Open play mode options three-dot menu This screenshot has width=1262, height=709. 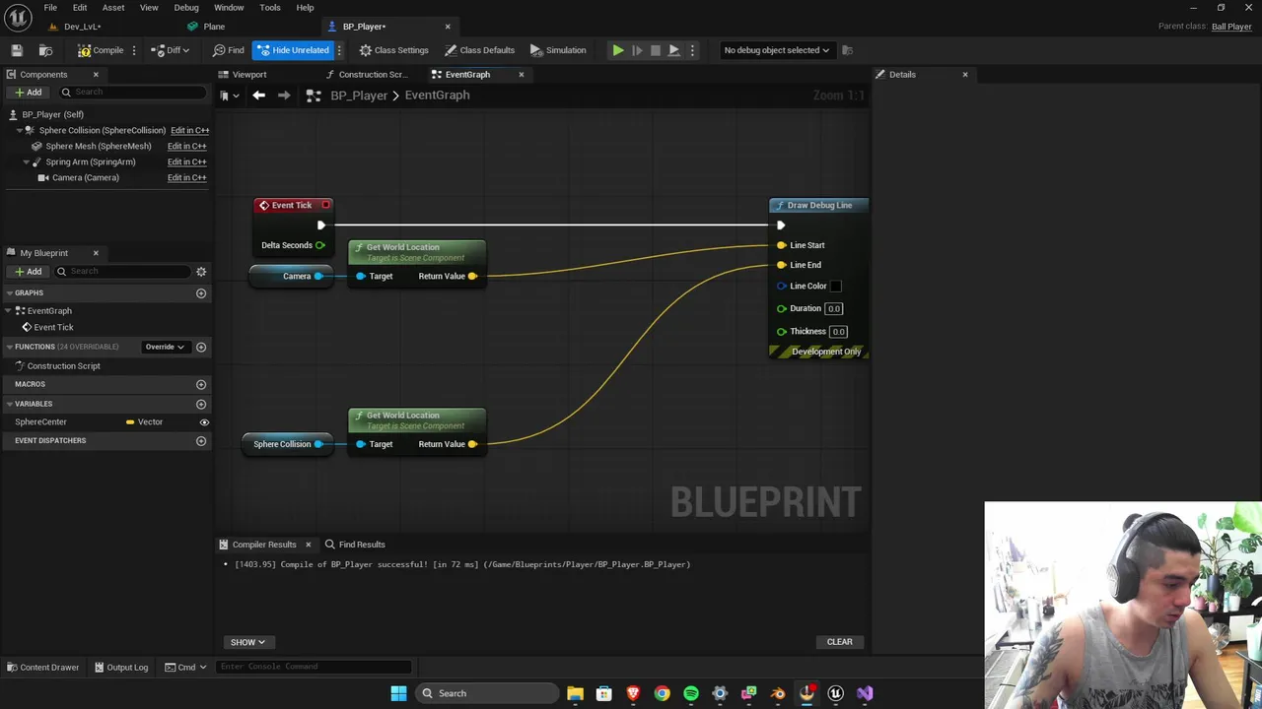click(x=692, y=50)
